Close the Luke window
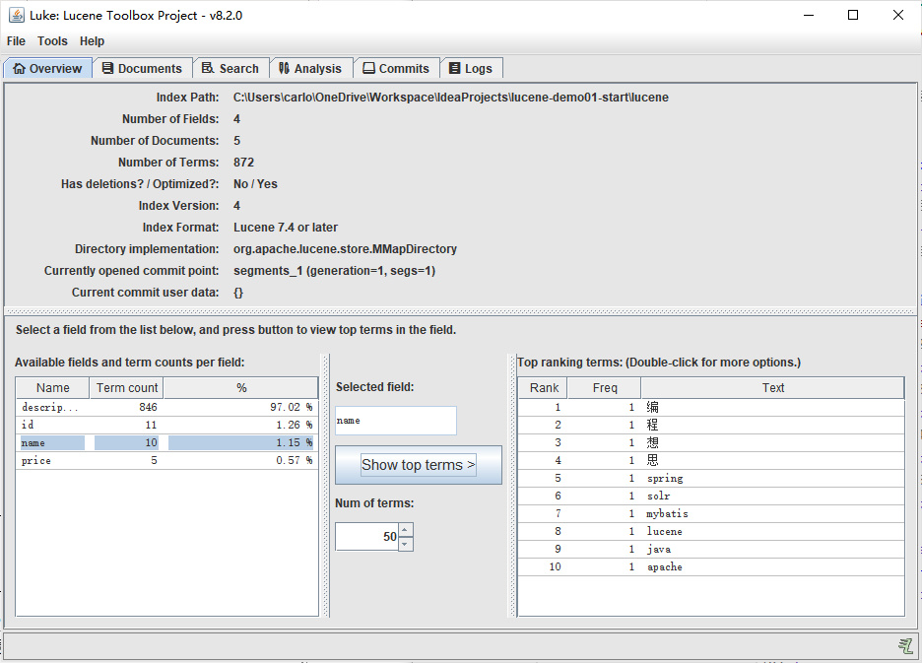This screenshot has height=663, width=922. (898, 16)
